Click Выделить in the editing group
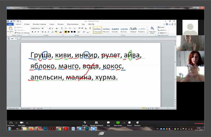Viewport: 211px width, 137px height. [162, 33]
